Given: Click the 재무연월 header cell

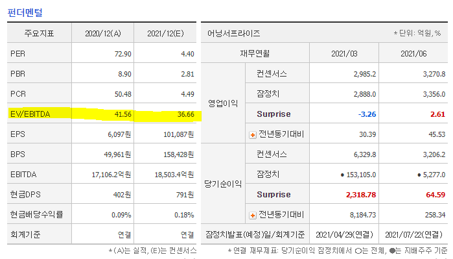Looking at the screenshot, I should (255, 54).
